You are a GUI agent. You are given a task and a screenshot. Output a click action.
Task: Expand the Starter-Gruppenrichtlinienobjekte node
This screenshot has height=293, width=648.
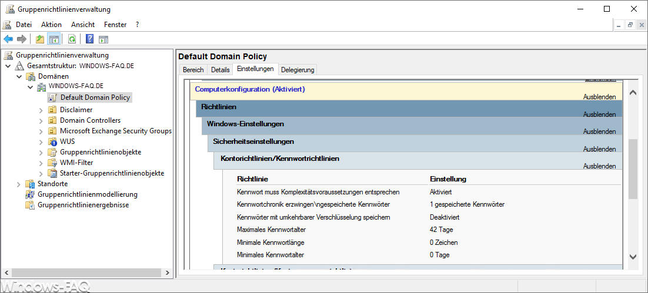coord(41,173)
